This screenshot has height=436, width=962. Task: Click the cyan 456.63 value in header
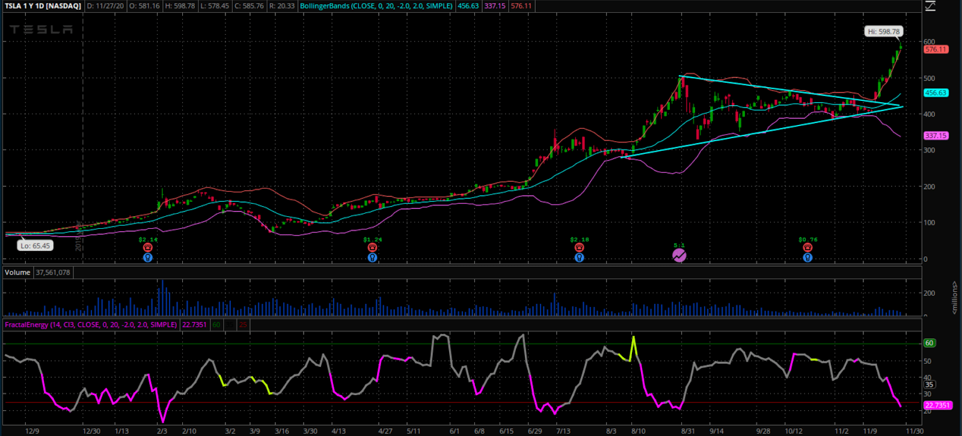(468, 6)
